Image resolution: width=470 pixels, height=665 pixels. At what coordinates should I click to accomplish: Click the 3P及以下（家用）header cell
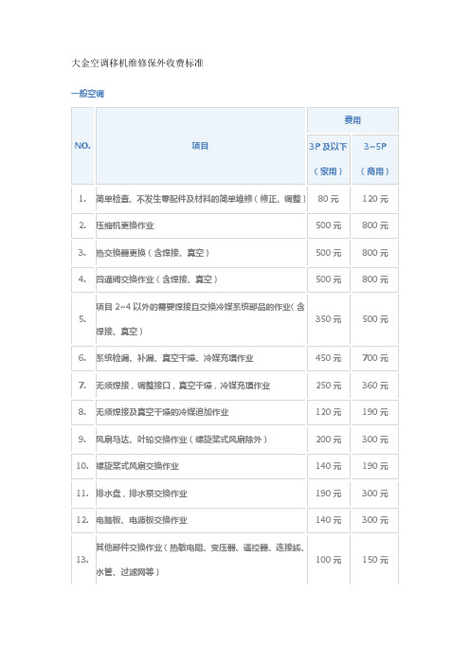[328, 158]
